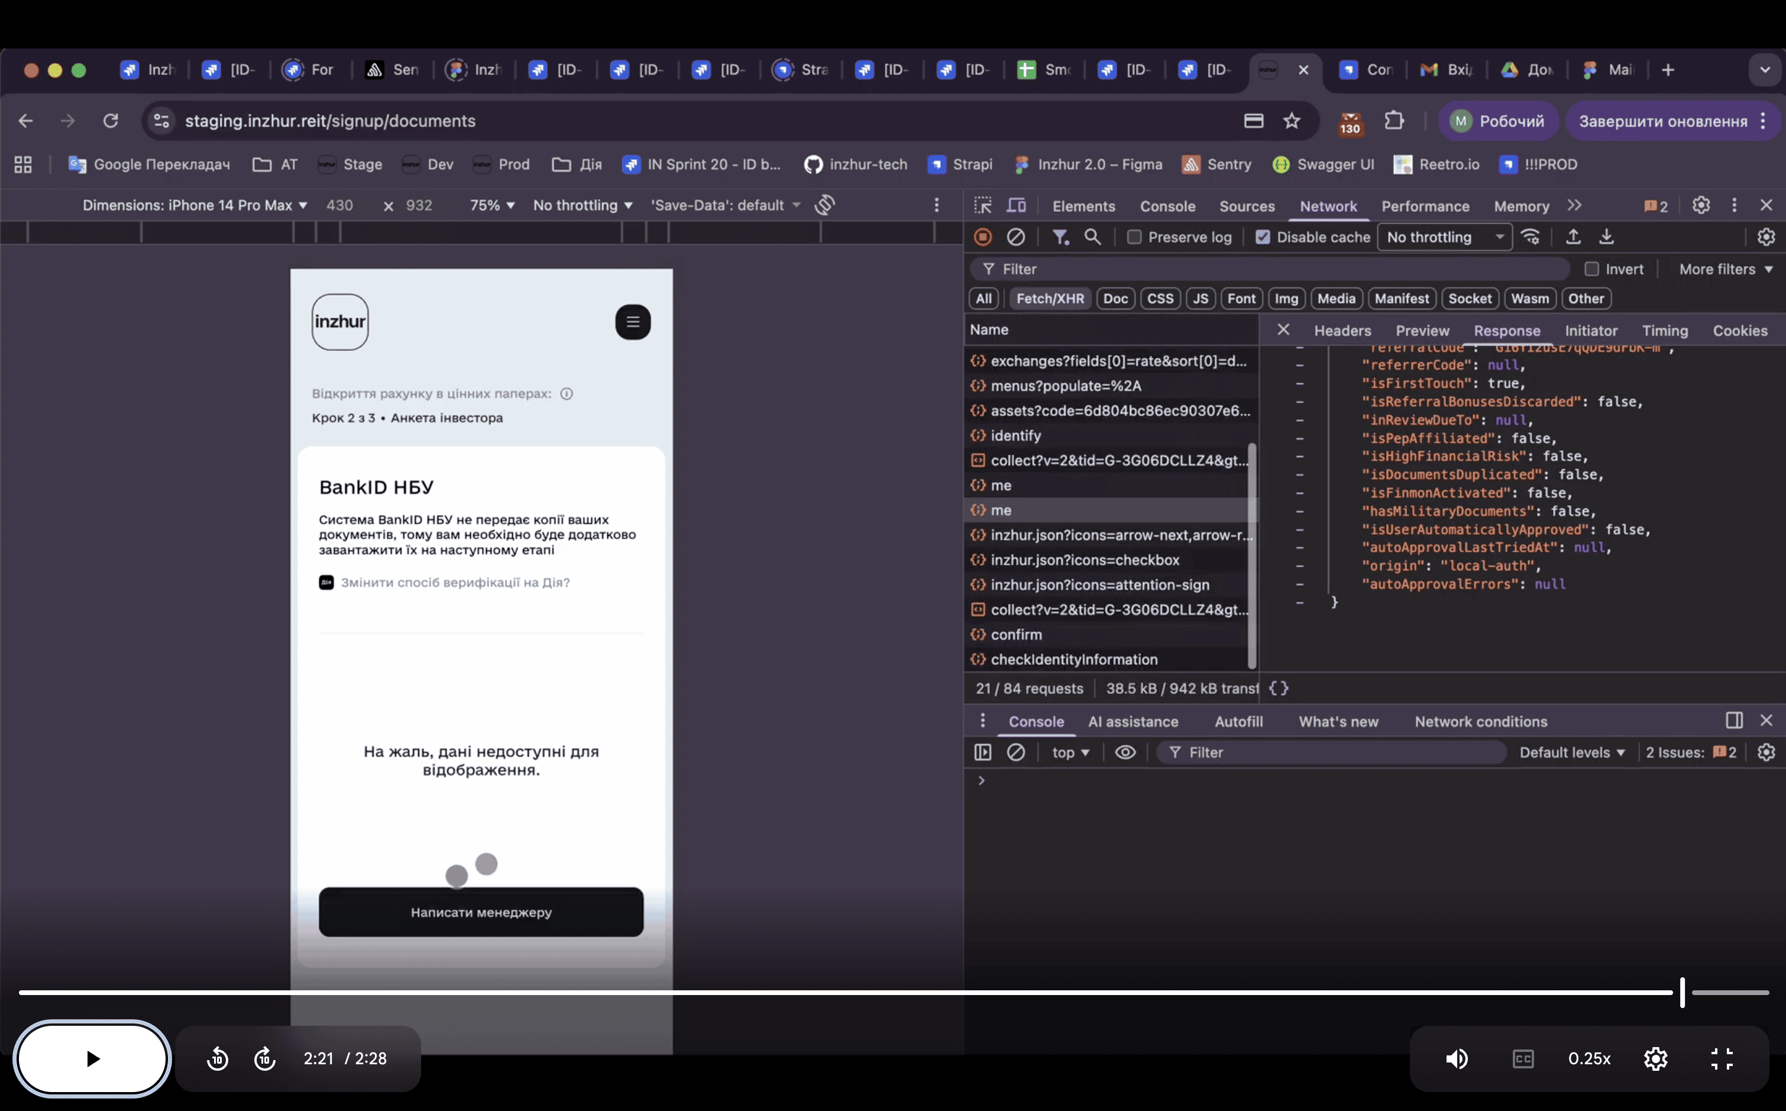Click the video progress bar scrubber
The height and width of the screenshot is (1111, 1786).
pos(1682,992)
